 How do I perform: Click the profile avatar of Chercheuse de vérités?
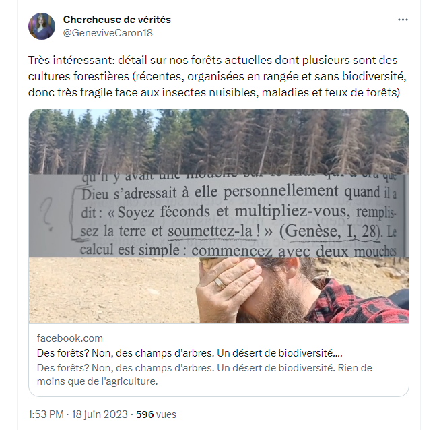coord(41,26)
